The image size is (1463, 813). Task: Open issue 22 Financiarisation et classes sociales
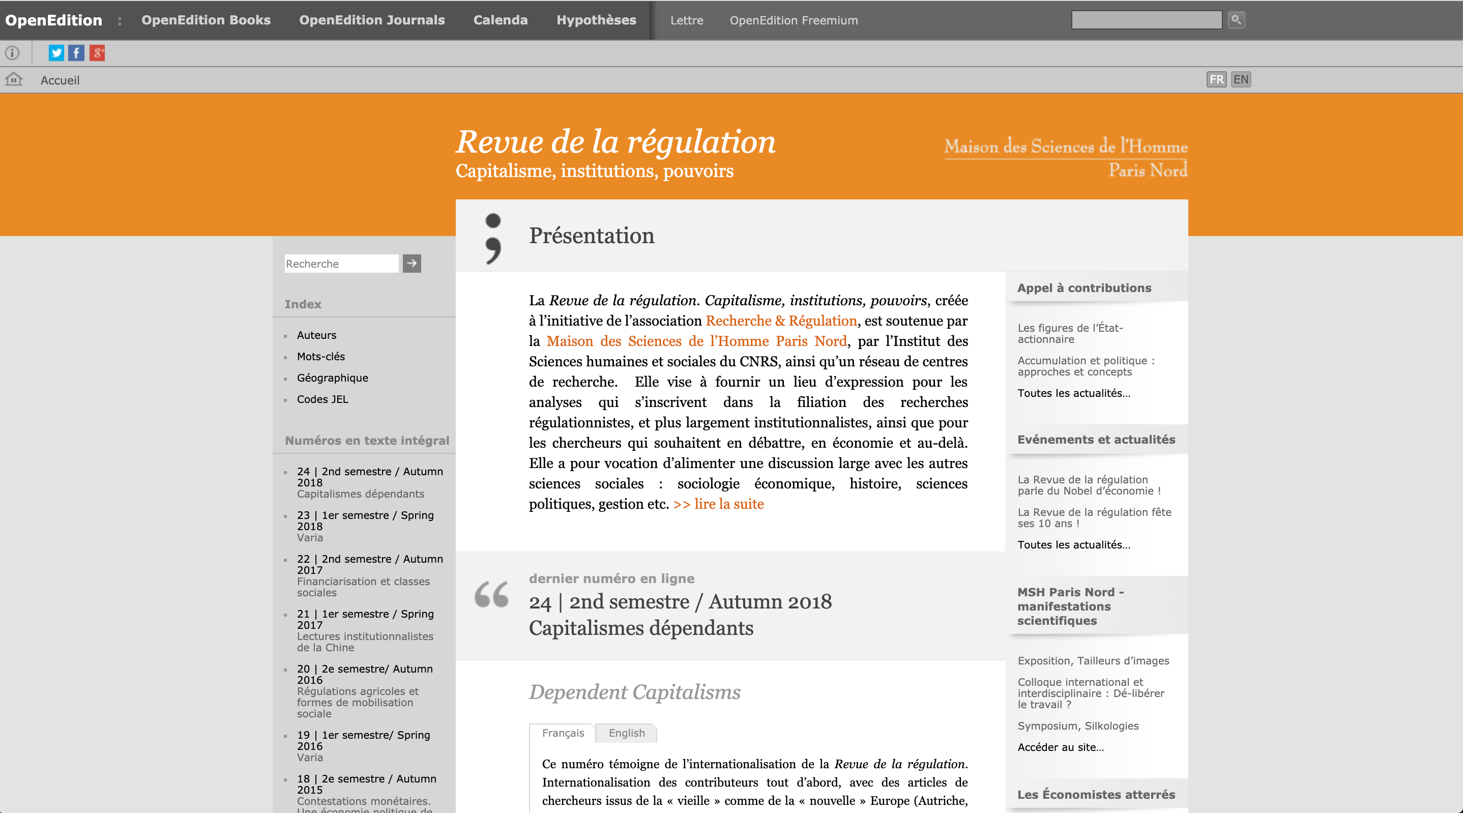(x=370, y=575)
